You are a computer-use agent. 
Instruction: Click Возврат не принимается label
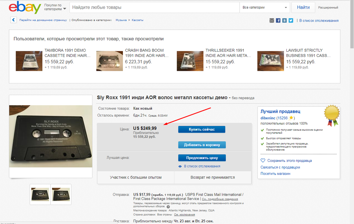tap(213, 177)
